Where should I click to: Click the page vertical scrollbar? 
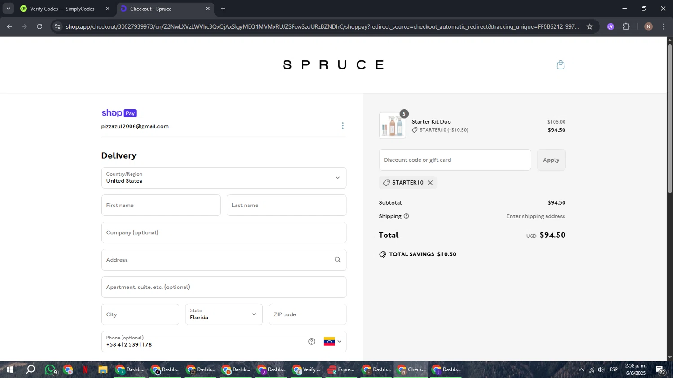[669, 118]
